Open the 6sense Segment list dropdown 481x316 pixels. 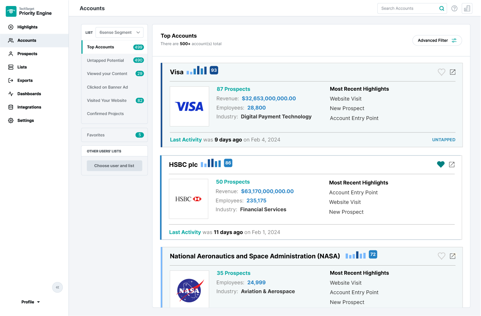[x=119, y=32]
